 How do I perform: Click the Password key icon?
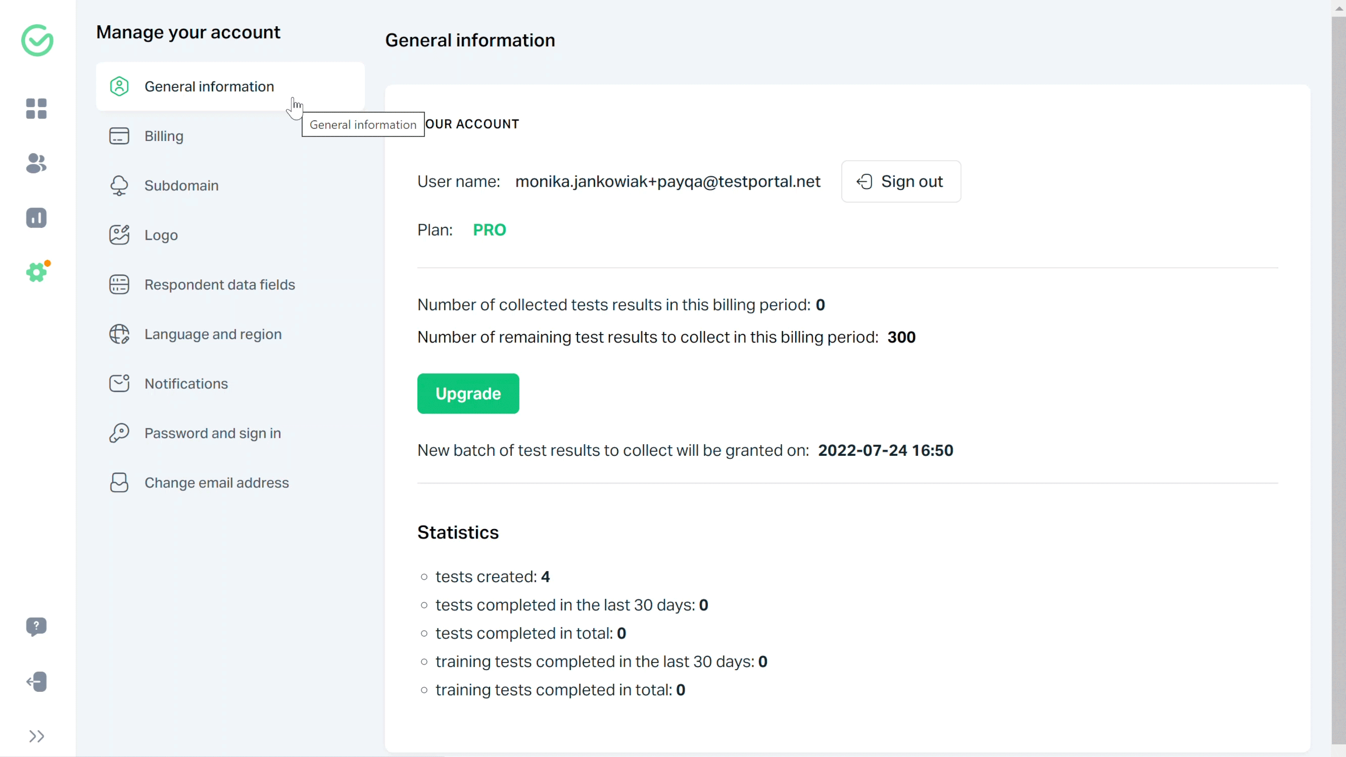tap(119, 433)
